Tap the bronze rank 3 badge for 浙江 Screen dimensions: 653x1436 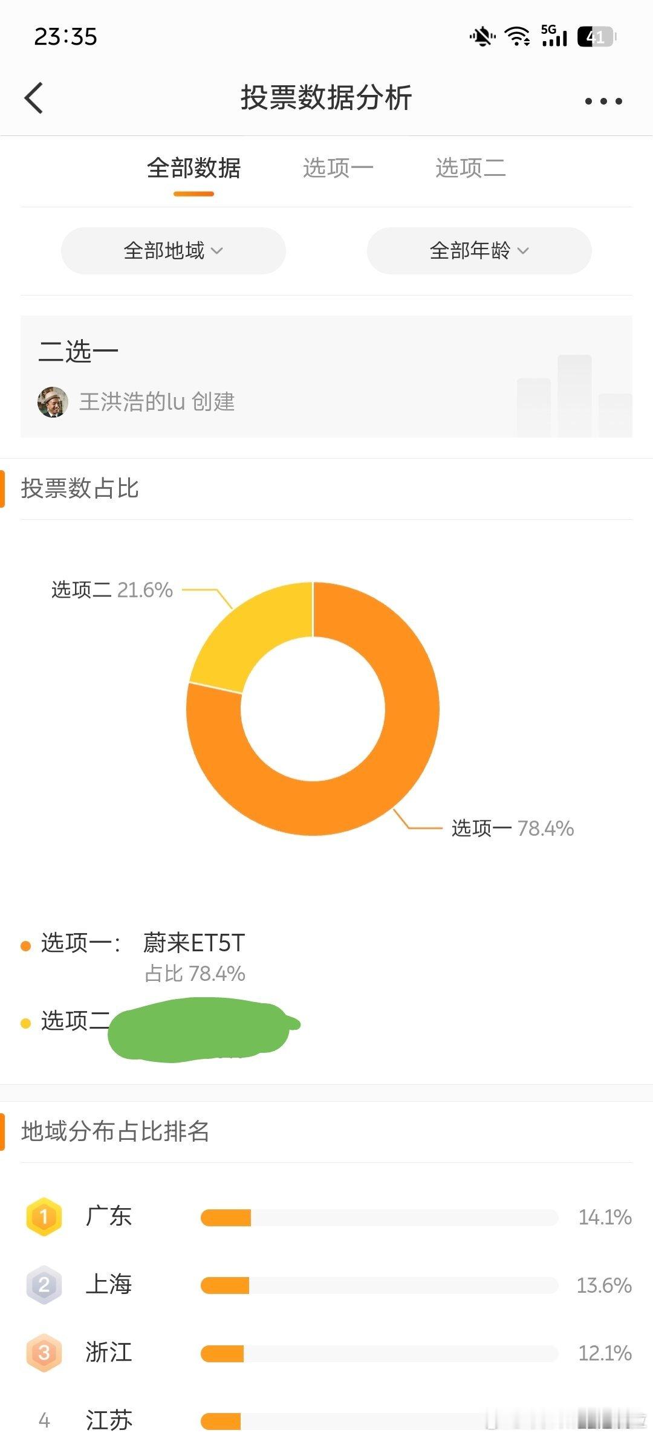44,1353
